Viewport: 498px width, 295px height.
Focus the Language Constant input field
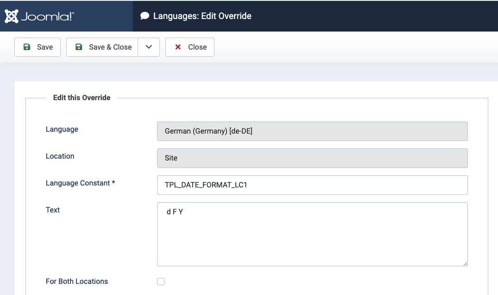click(312, 185)
